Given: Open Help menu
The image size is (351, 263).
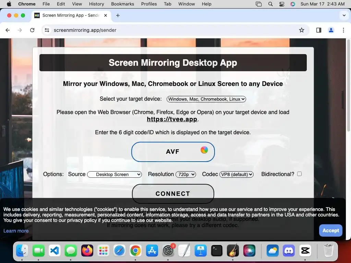Looking at the screenshot, I should point(206,4).
